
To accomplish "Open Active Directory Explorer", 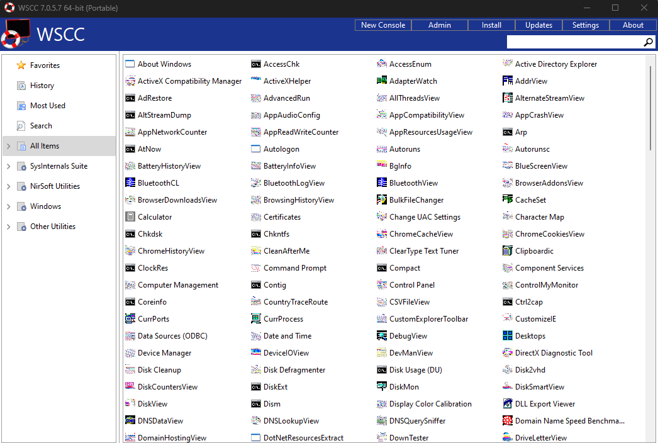I will pyautogui.click(x=556, y=64).
